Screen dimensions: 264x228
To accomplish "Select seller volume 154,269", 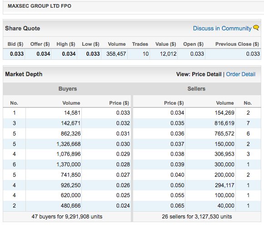I will [x=224, y=112].
